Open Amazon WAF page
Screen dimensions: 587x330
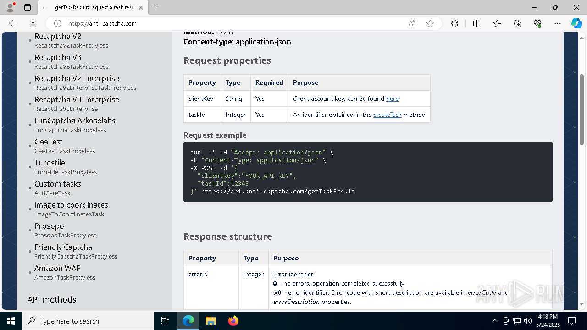point(57,268)
